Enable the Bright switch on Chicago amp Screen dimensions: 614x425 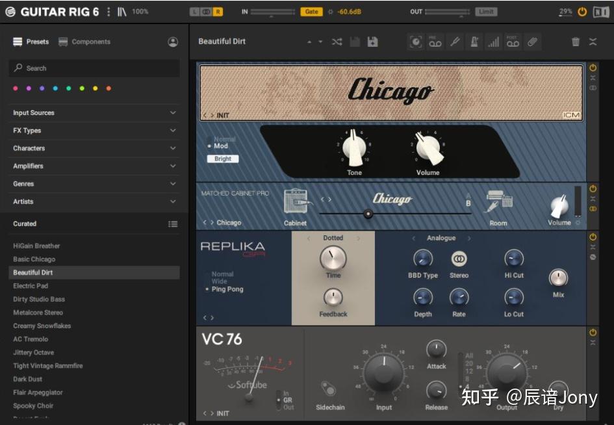coord(222,159)
